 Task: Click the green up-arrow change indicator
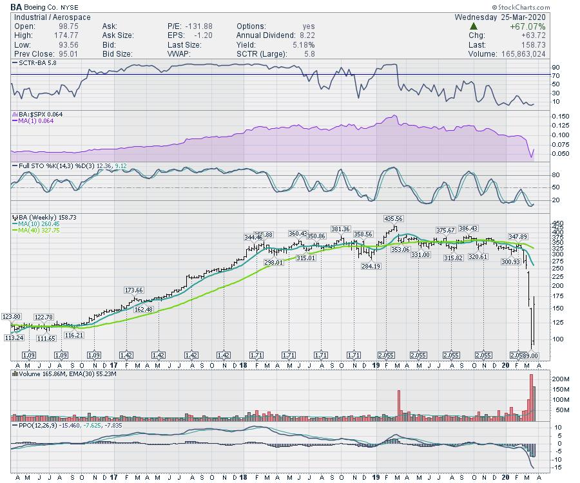(474, 26)
